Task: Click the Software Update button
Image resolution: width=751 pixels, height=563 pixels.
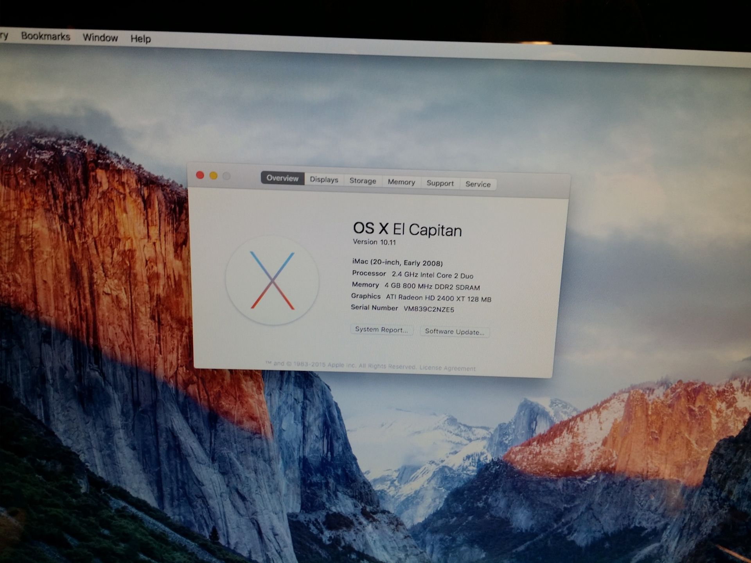Action: 455,332
